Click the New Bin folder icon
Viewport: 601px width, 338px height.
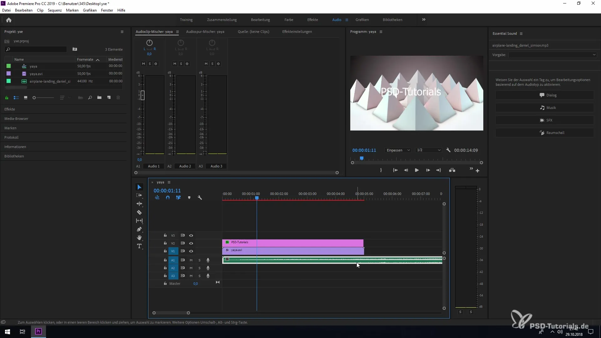point(99,98)
